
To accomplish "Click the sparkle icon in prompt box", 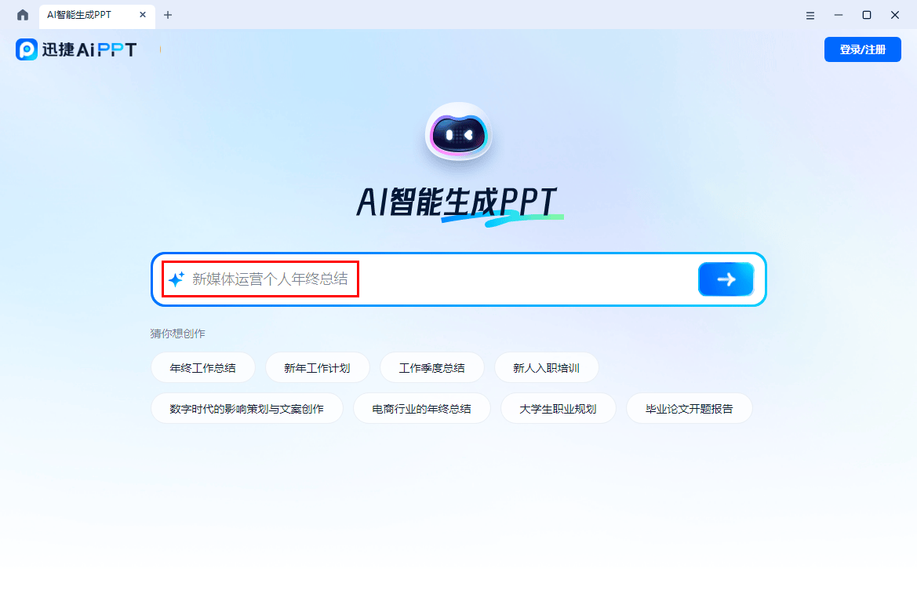I will click(x=176, y=279).
